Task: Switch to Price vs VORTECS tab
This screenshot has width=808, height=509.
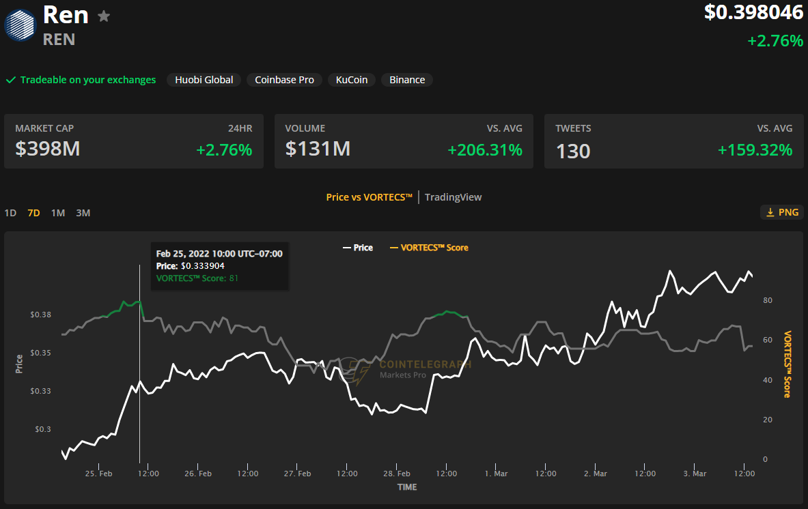Action: tap(369, 197)
